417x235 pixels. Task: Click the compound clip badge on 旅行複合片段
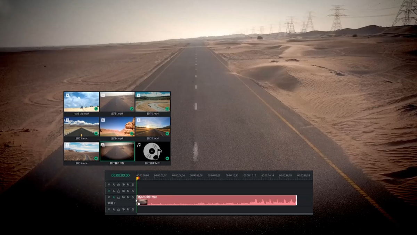click(103, 144)
